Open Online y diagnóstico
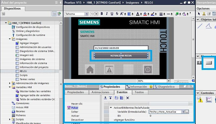This screenshot has height=124, width=216. point(28,31)
